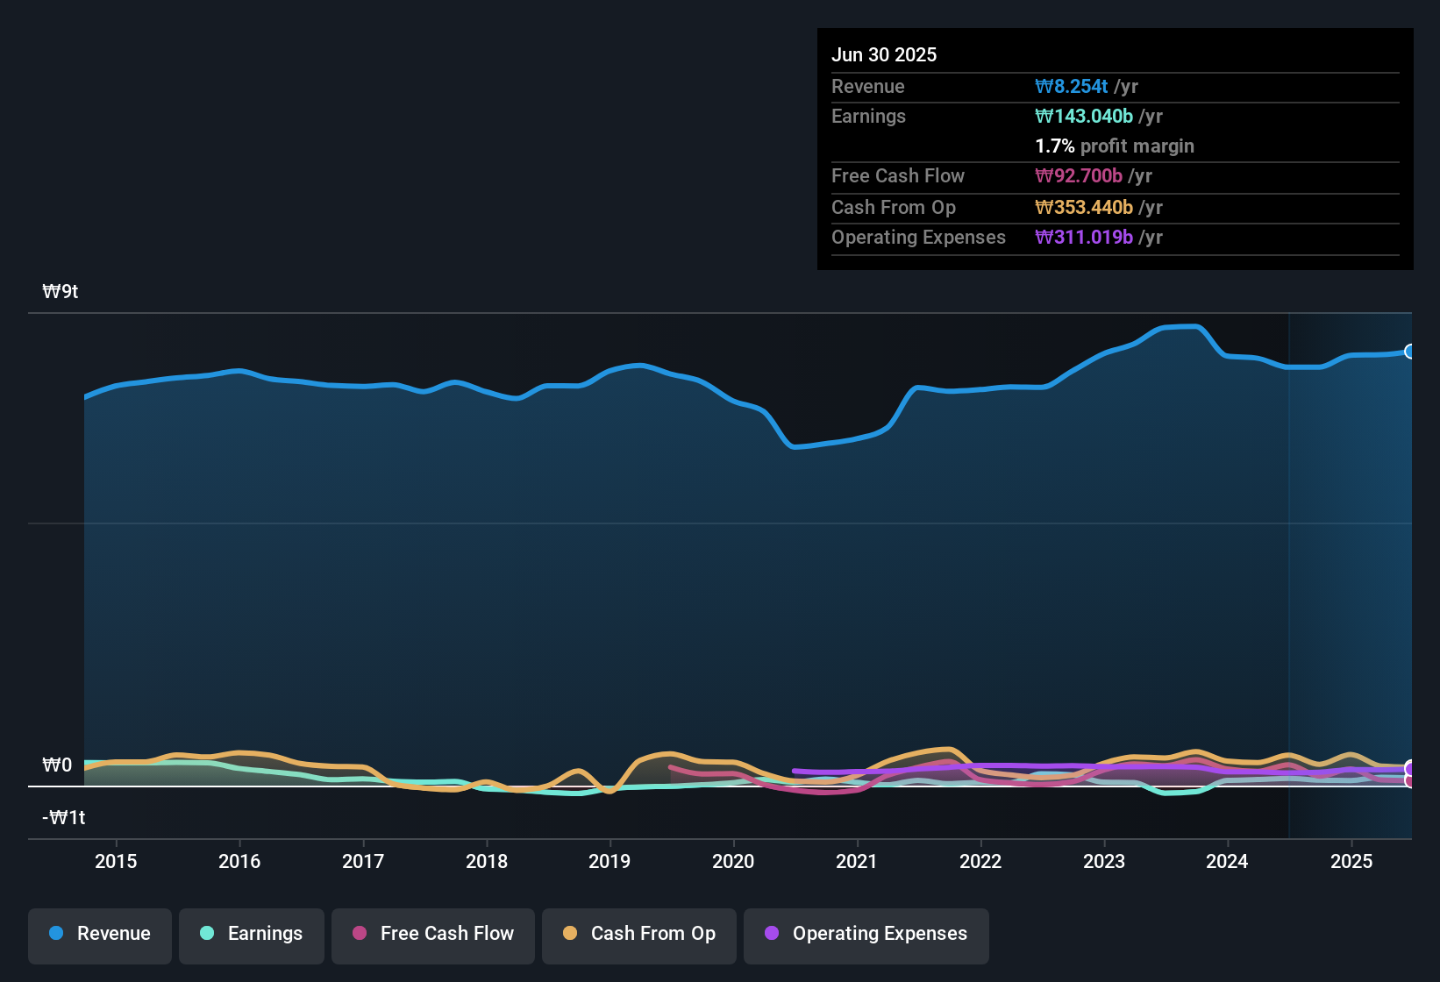Click the purple Operating Expenses legend dot
Image resolution: width=1440 pixels, height=982 pixels.
pos(772,934)
